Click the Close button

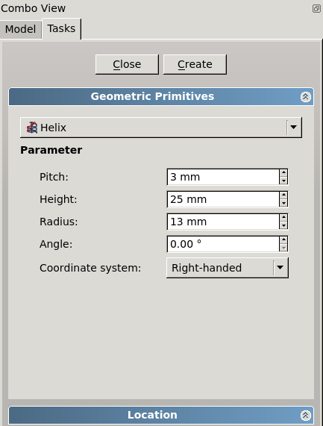coord(127,64)
